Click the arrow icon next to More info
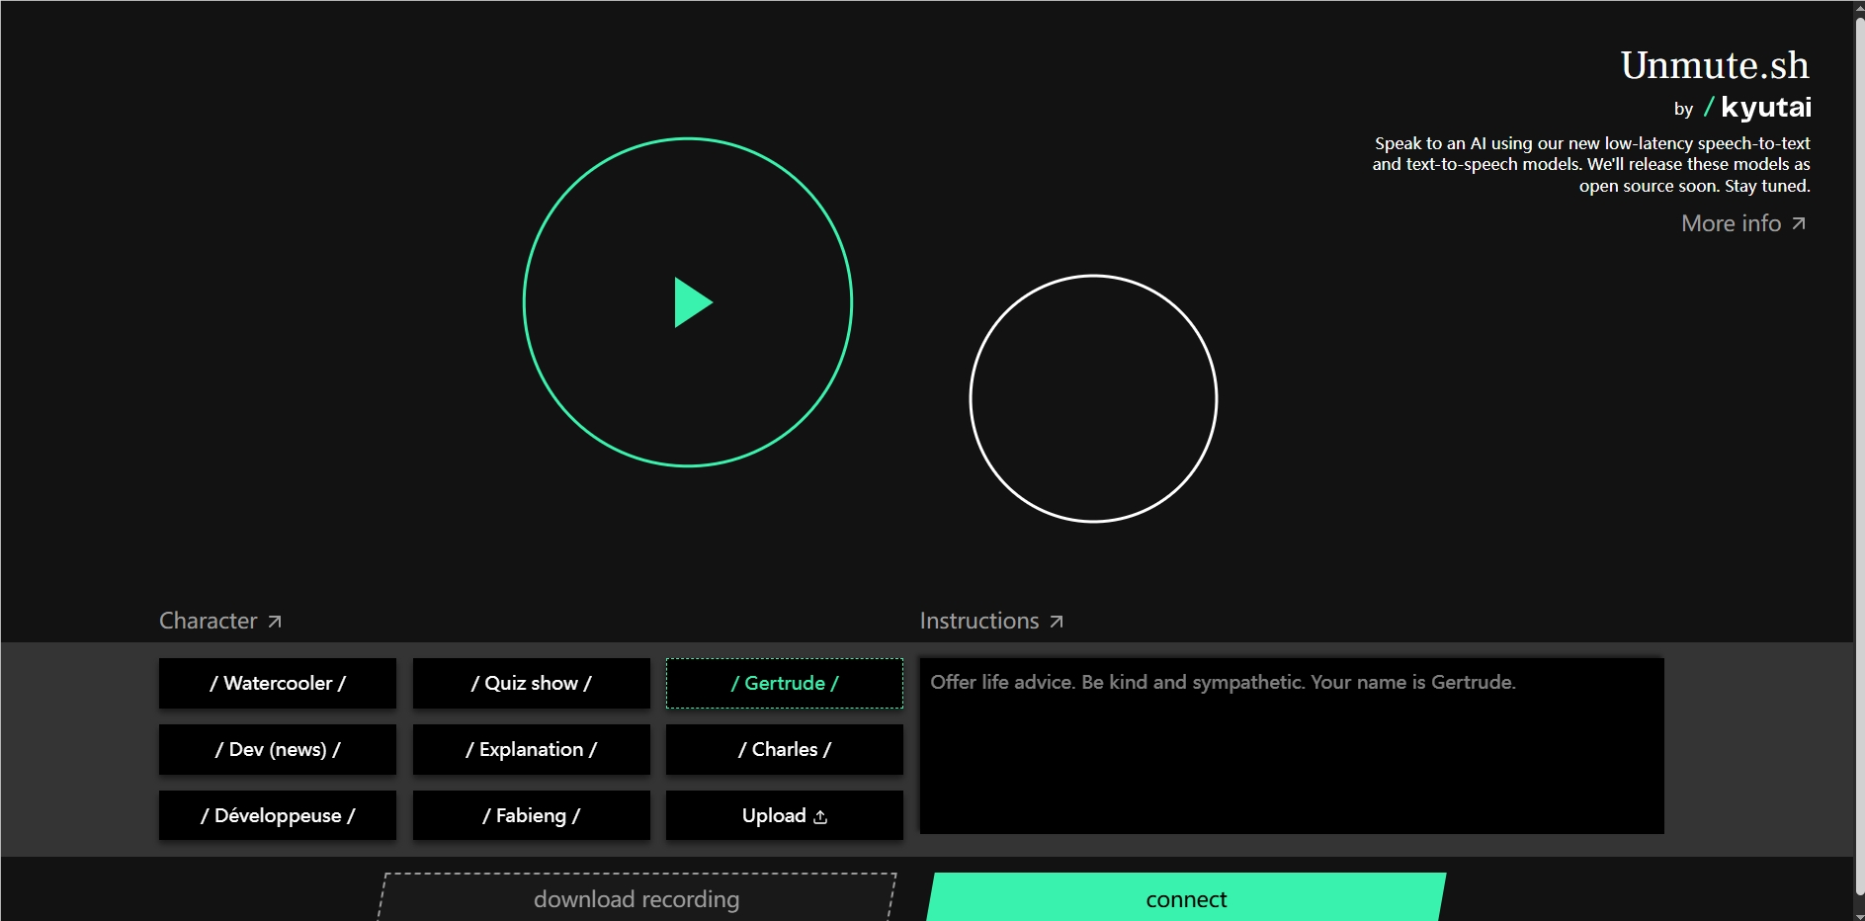 pos(1799,223)
